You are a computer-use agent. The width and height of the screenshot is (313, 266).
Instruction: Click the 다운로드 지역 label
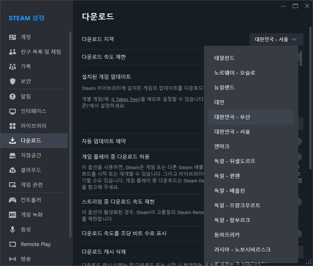[x=98, y=39]
